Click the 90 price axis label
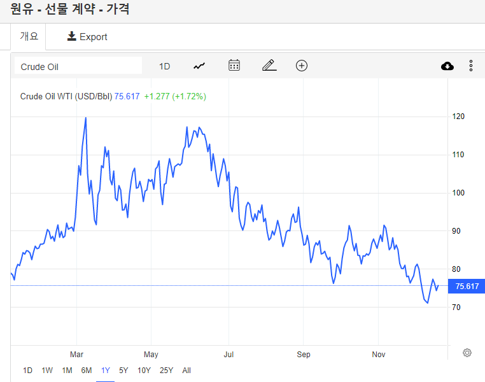The image size is (485, 382). click(x=456, y=231)
